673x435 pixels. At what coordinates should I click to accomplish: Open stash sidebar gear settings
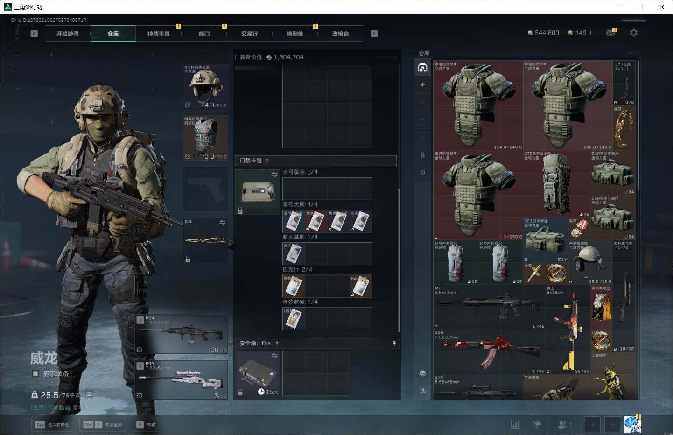(422, 172)
